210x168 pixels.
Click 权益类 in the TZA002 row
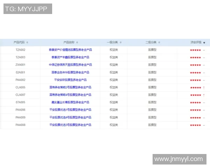(x=114, y=50)
